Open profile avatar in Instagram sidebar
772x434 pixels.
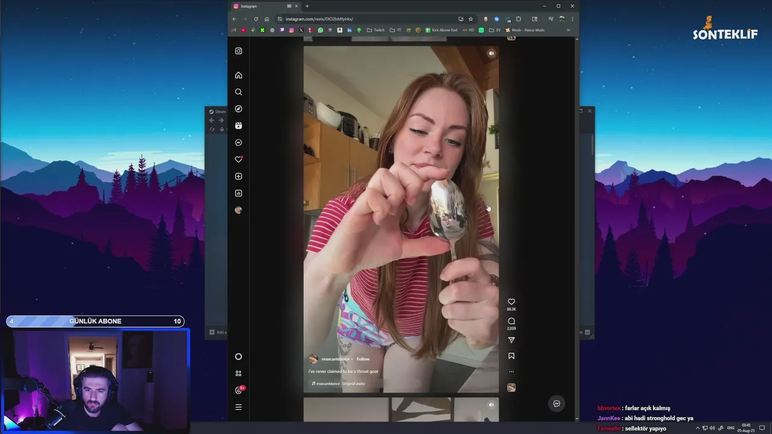coord(238,210)
